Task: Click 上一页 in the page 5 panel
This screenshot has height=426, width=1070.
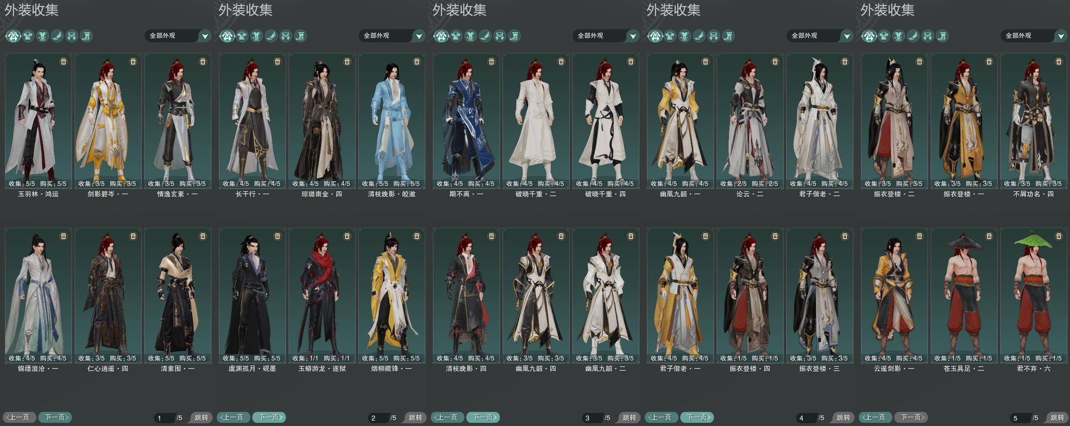Action: coord(875,417)
